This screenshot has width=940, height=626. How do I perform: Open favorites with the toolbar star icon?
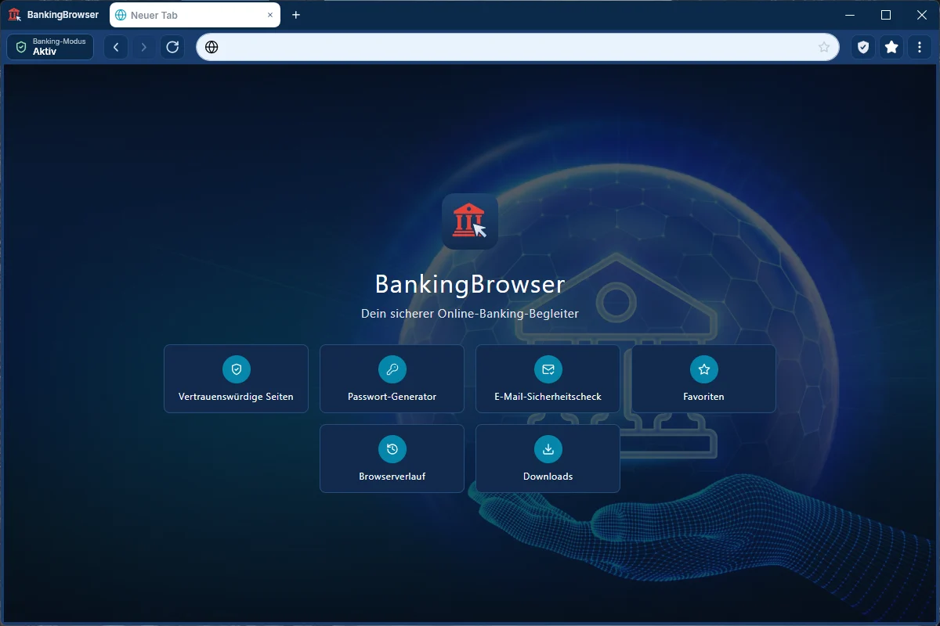click(891, 47)
